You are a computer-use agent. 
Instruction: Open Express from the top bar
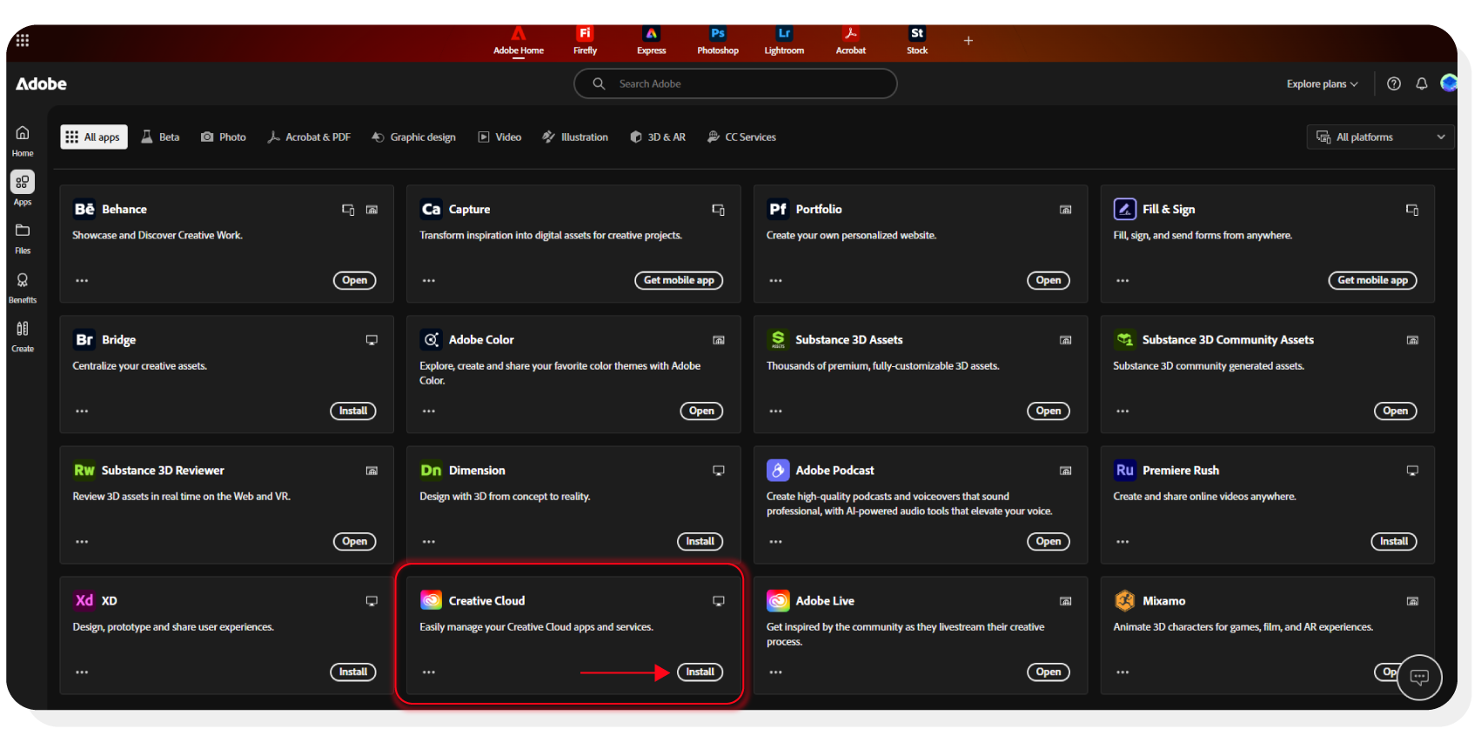pyautogui.click(x=651, y=41)
